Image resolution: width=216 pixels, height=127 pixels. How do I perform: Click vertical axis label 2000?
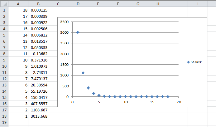click(x=64, y=54)
